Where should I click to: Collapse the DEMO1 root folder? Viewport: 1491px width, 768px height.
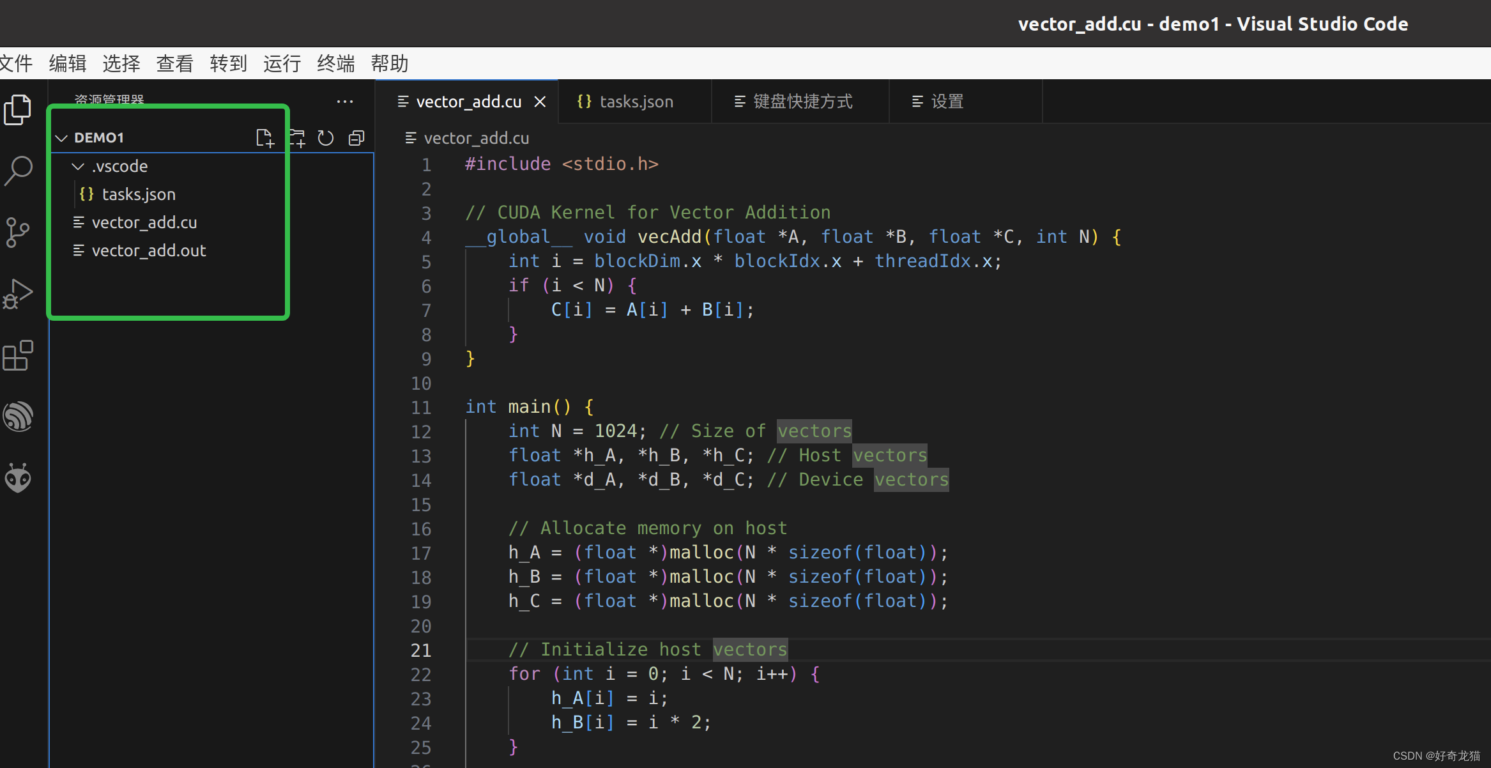click(62, 138)
